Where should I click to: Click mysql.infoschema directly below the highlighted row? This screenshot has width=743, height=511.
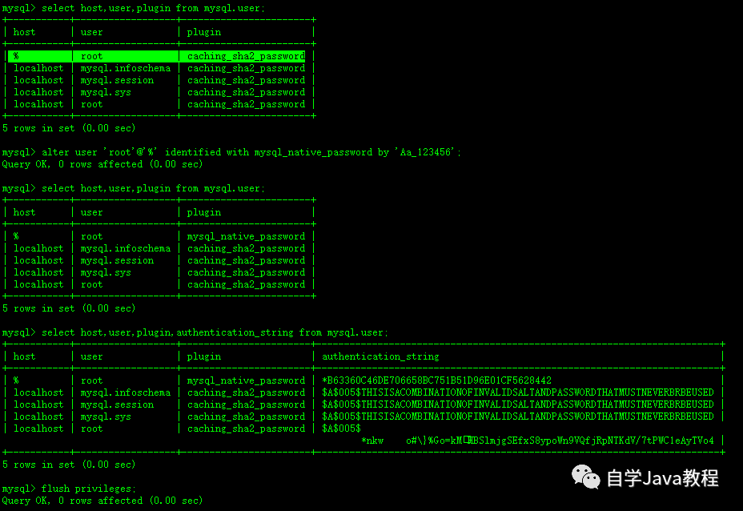(126, 68)
